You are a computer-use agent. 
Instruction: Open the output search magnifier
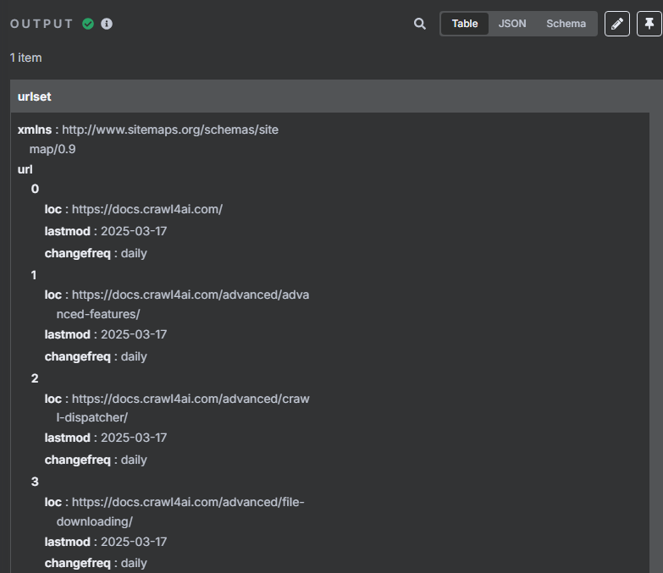click(x=419, y=24)
